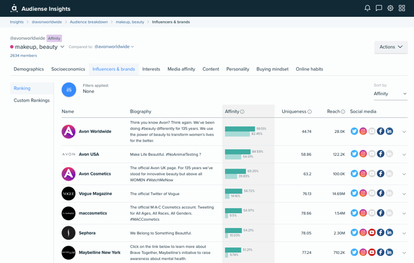414x263 pixels.
Task: Expand the Avon USA row chevron
Action: click(404, 155)
